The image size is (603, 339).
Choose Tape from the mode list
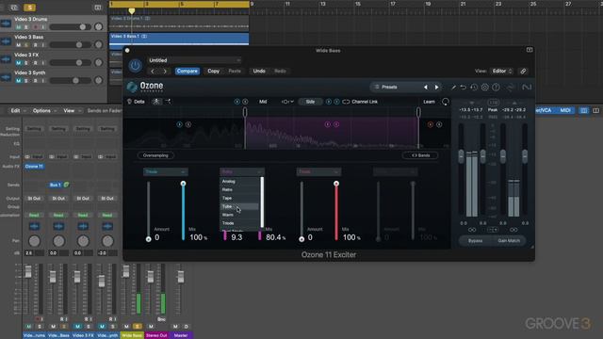click(239, 199)
